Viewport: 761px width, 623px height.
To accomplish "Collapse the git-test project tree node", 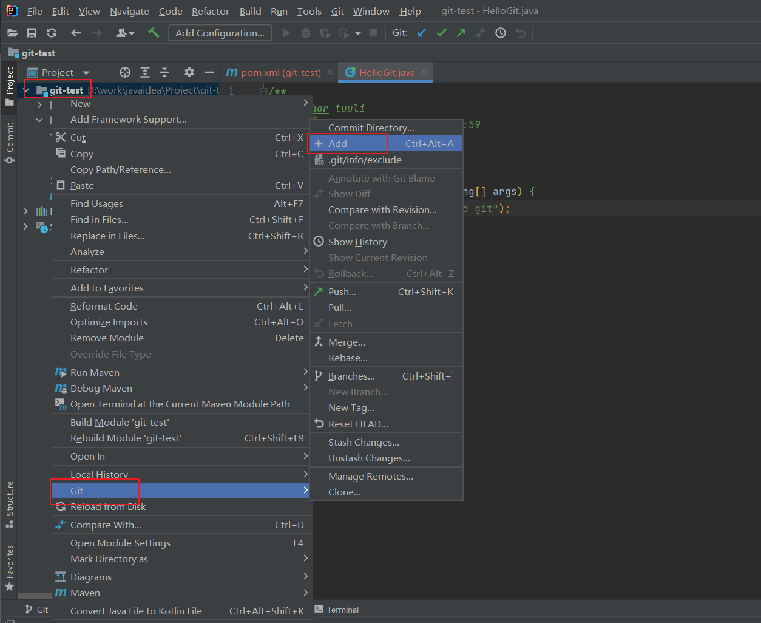I will (x=28, y=89).
